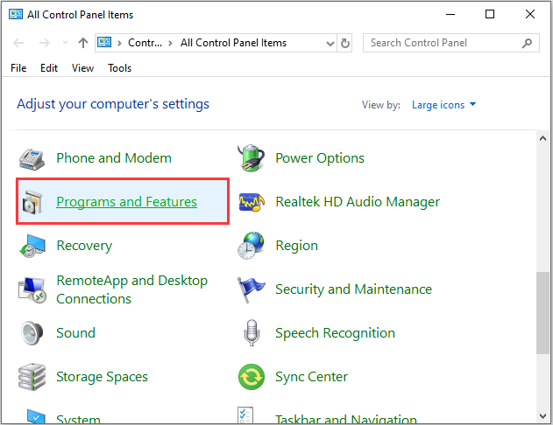
Task: Click the Back navigation arrow
Action: [18, 43]
